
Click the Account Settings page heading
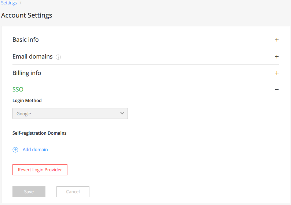point(27,15)
